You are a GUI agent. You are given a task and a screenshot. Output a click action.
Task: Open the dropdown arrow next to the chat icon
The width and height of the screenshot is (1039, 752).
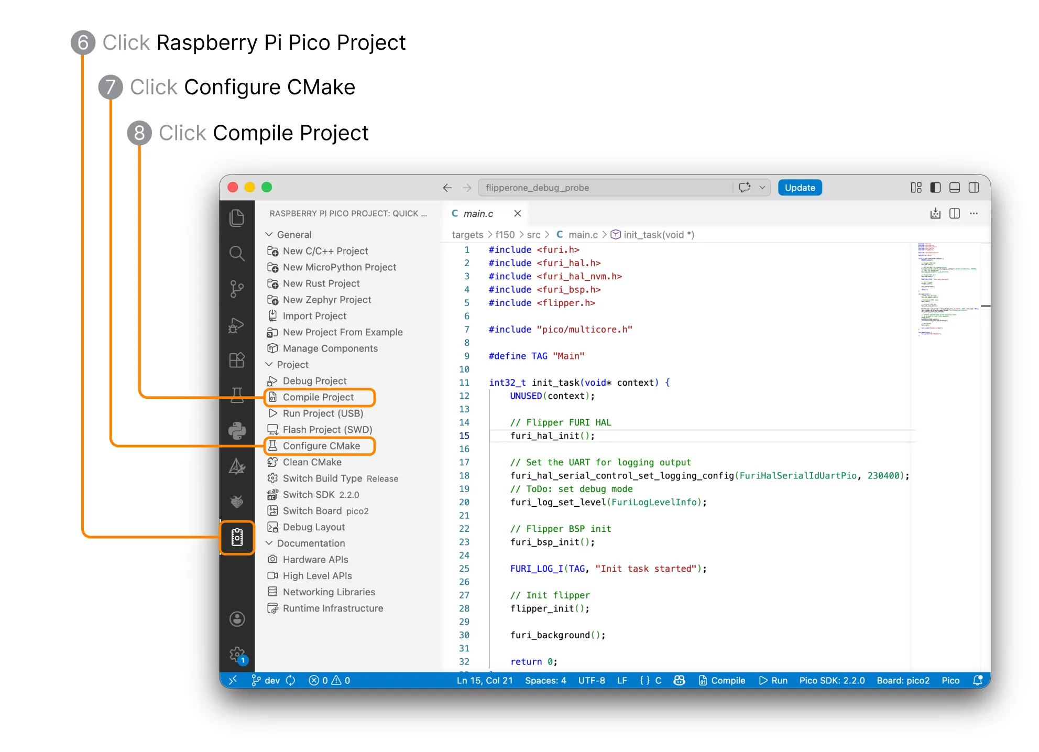(762, 188)
